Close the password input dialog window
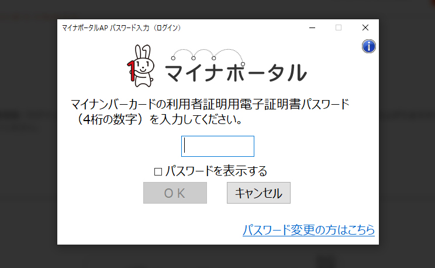 365,28
